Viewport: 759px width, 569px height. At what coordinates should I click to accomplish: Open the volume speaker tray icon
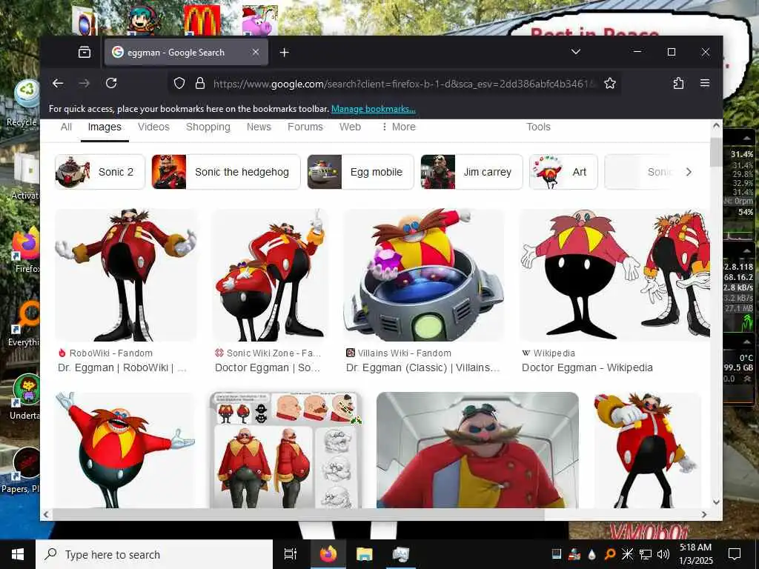tap(663, 554)
